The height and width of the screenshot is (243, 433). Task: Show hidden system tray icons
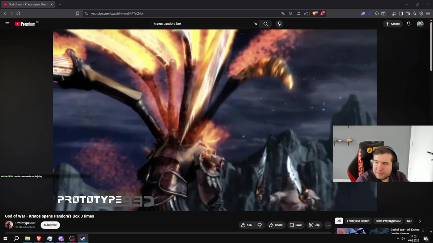[398, 239]
